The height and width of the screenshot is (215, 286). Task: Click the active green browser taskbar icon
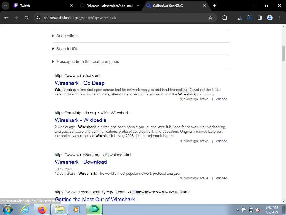click(x=94, y=209)
